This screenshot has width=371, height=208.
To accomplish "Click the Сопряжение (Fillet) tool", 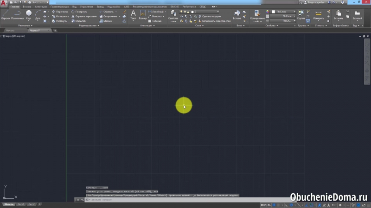I will click(109, 16).
